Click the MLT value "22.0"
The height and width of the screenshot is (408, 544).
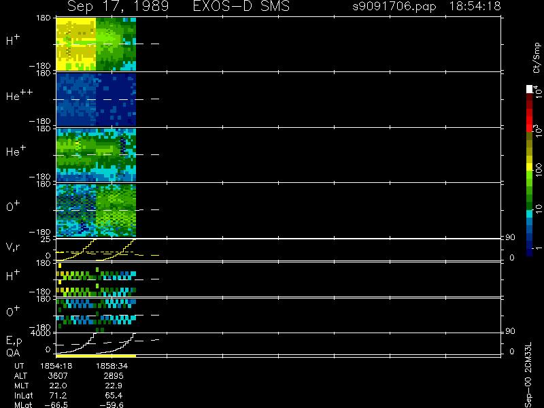pos(58,386)
